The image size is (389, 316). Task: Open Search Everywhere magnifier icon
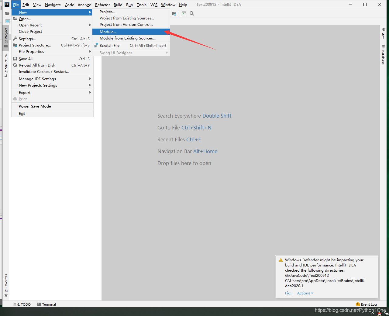pos(192,13)
